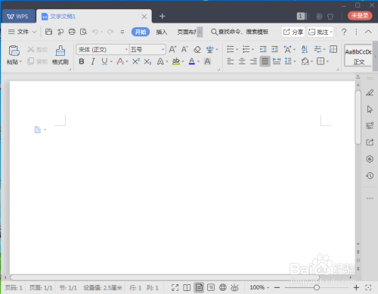Add a new tab with plus button
The height and width of the screenshot is (294, 378).
pos(162,17)
